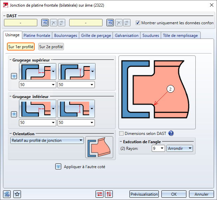Click the 'Annuler' button
The height and width of the screenshot is (200, 217).
(x=201, y=194)
